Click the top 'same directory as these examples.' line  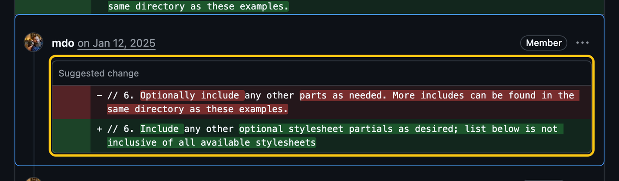tap(198, 6)
